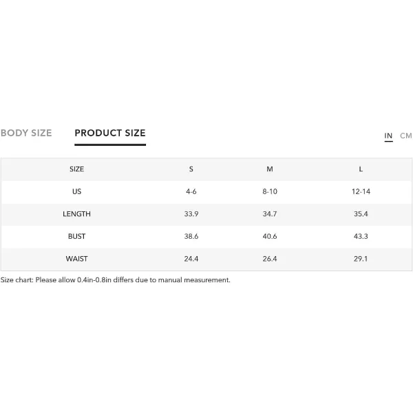Image resolution: width=413 pixels, height=413 pixels.
Task: Click the L size column header
Action: coord(361,169)
